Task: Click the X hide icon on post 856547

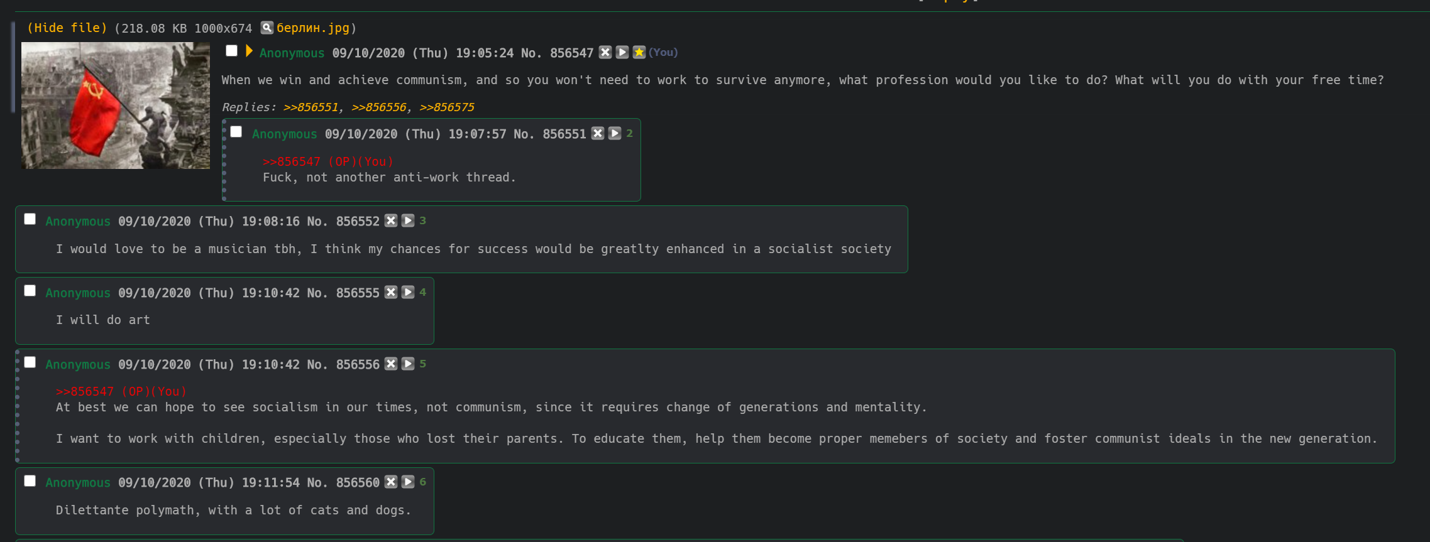Action: click(x=605, y=52)
